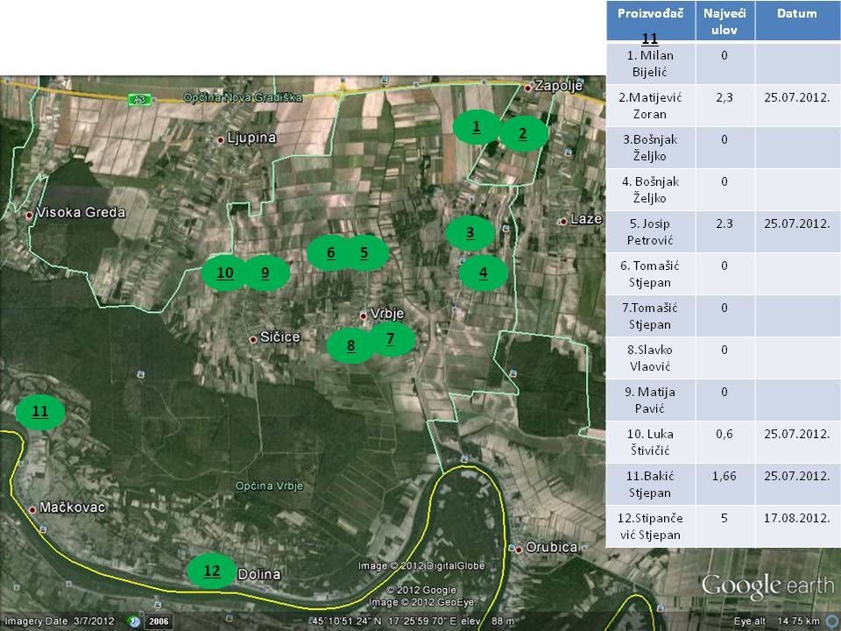The height and width of the screenshot is (631, 841).
Task: Click the Datum column header
Action: 795,14
